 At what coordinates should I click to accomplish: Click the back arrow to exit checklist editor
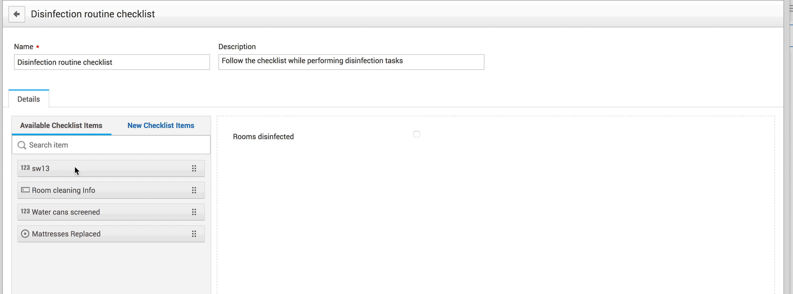pos(17,14)
